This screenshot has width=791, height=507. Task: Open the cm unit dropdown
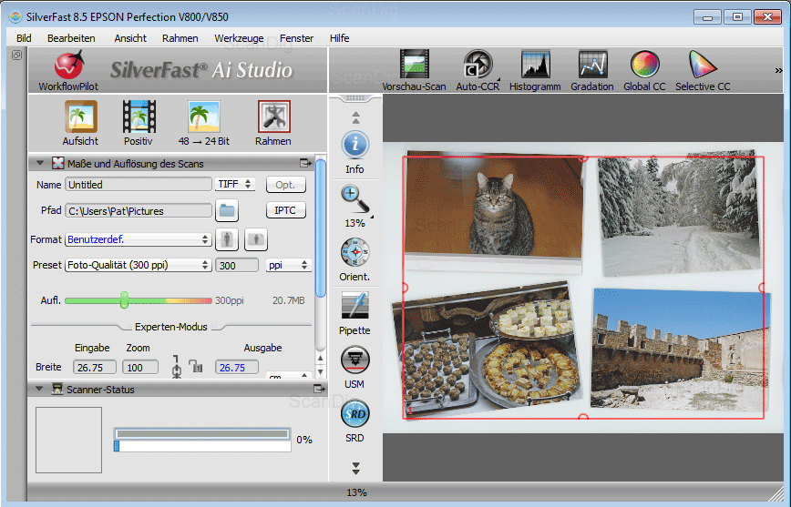point(289,376)
